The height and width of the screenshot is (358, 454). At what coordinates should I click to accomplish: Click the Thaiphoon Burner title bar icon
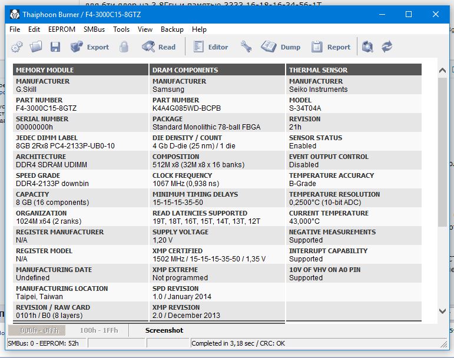15,14
